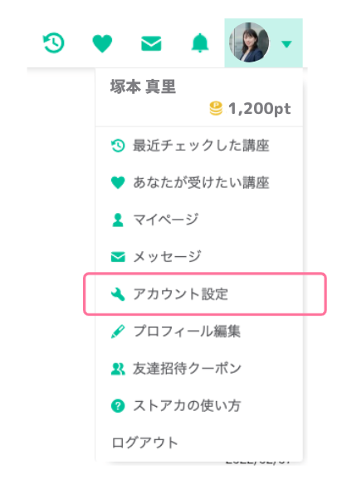Open the history clock icon in header
This screenshot has width=342, height=490.
53,42
